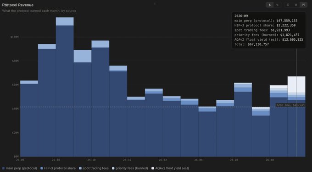Image resolution: width=312 pixels, height=172 pixels.
Task: Click the '$0M' y-axis label
Action: coord(16,156)
